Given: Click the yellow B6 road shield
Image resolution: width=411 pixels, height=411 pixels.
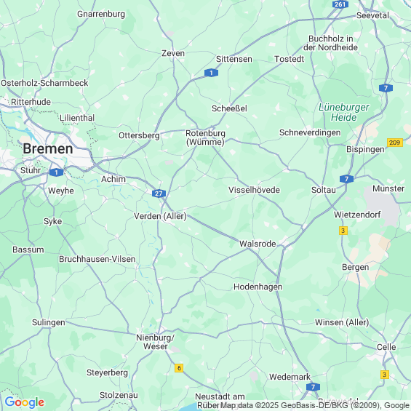Looking at the screenshot, I should click(x=179, y=368).
